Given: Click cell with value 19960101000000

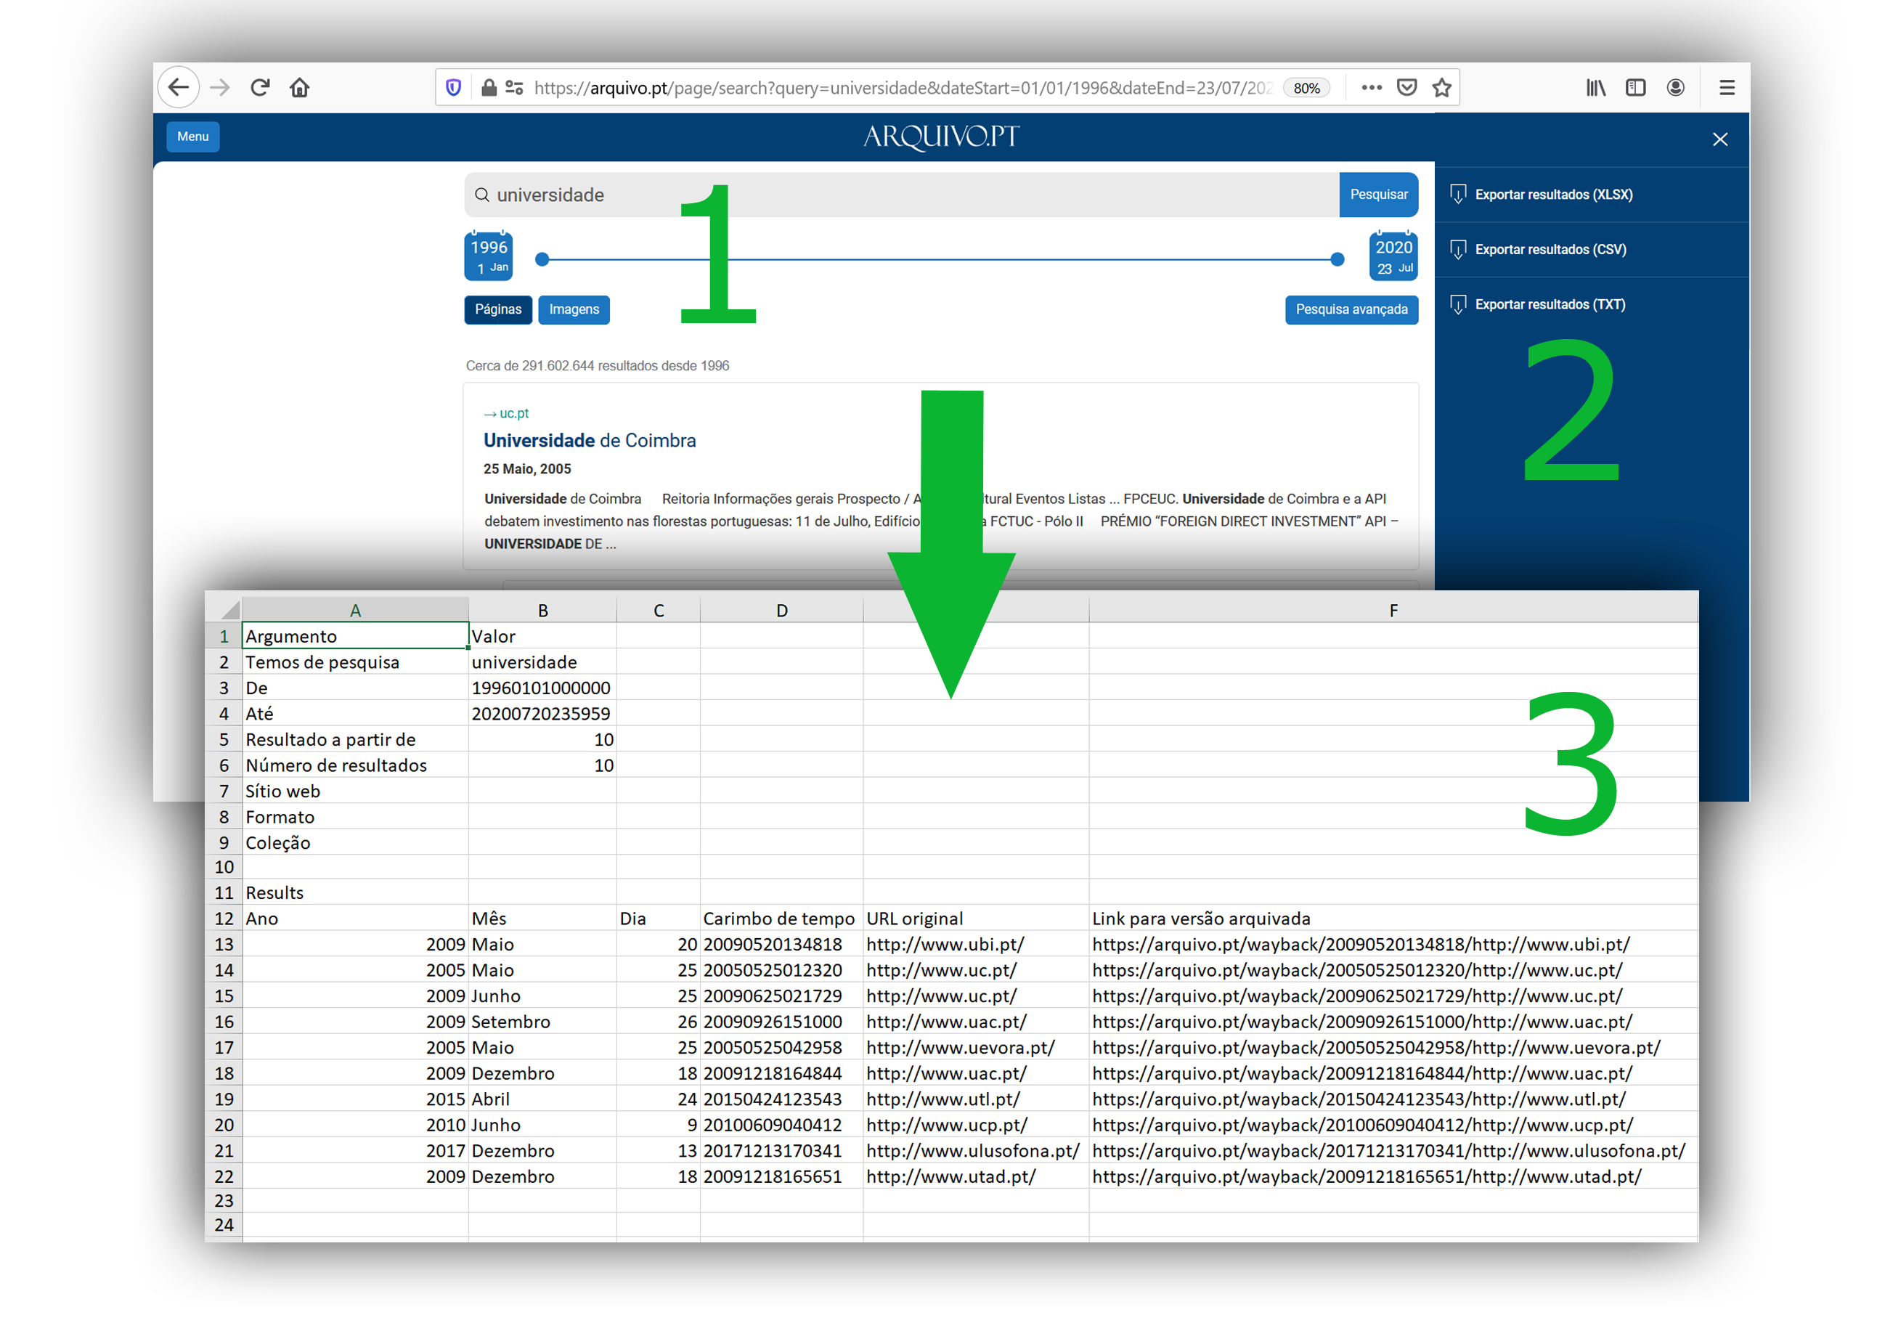Looking at the screenshot, I should tap(542, 688).
